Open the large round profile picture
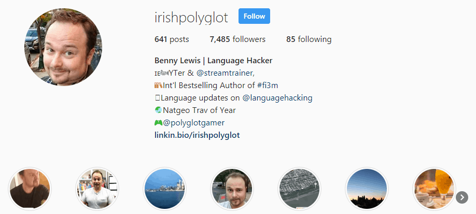 tap(63, 47)
